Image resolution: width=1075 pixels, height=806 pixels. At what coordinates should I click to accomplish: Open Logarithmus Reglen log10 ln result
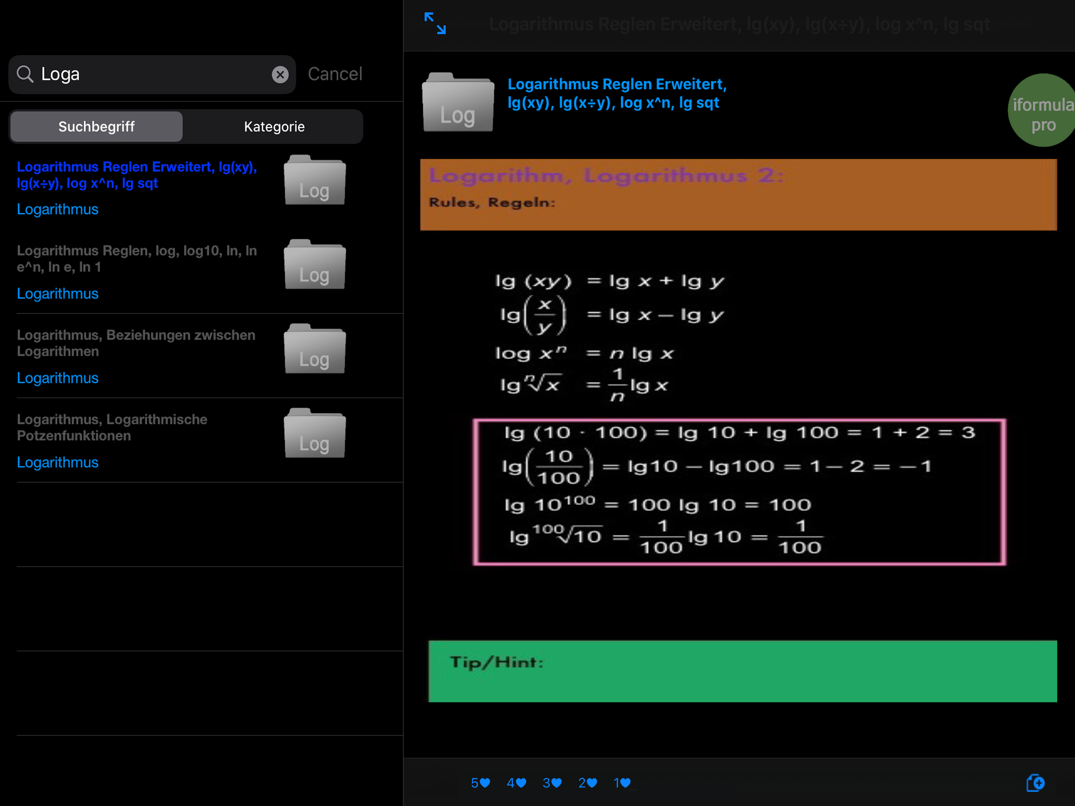[x=137, y=259]
